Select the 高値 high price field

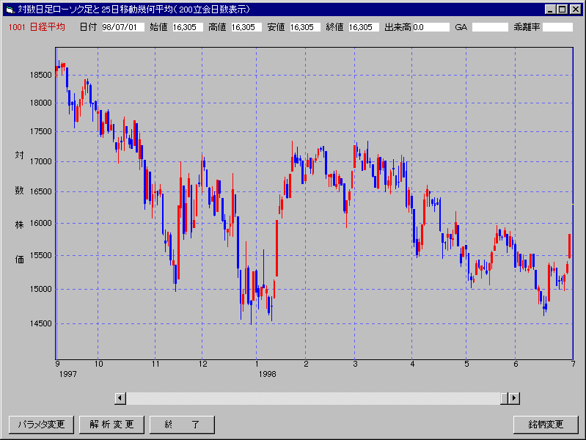(x=246, y=27)
